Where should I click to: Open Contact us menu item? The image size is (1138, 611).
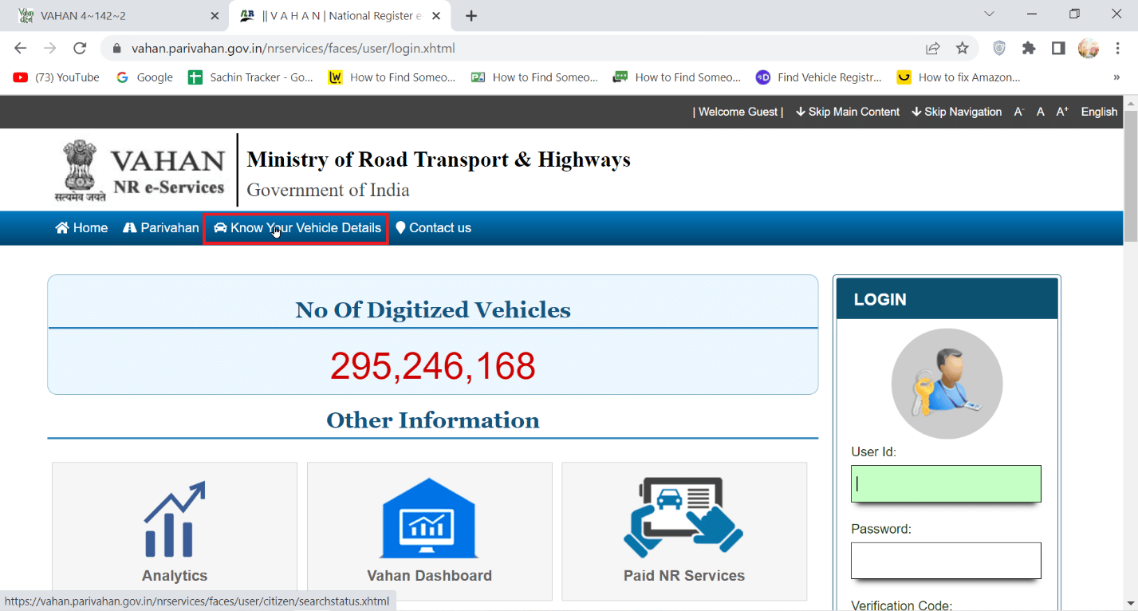tap(433, 228)
